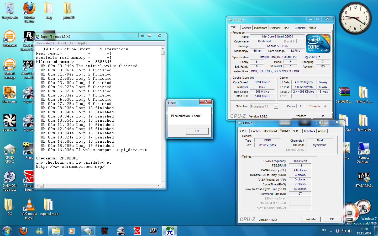Click OK in the Finish dialog
Image resolution: width=378 pixels, height=236 pixels.
point(197,131)
